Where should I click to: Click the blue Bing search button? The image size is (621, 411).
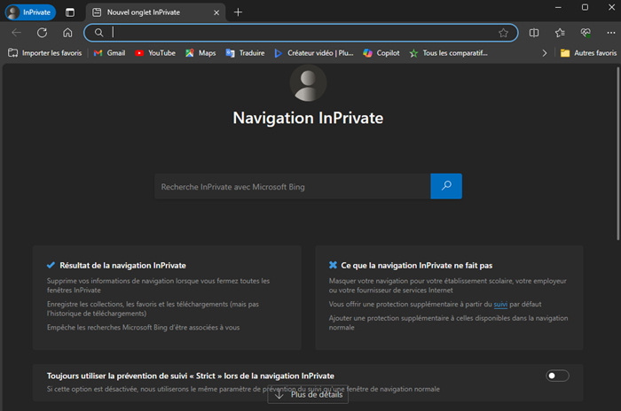coord(446,186)
